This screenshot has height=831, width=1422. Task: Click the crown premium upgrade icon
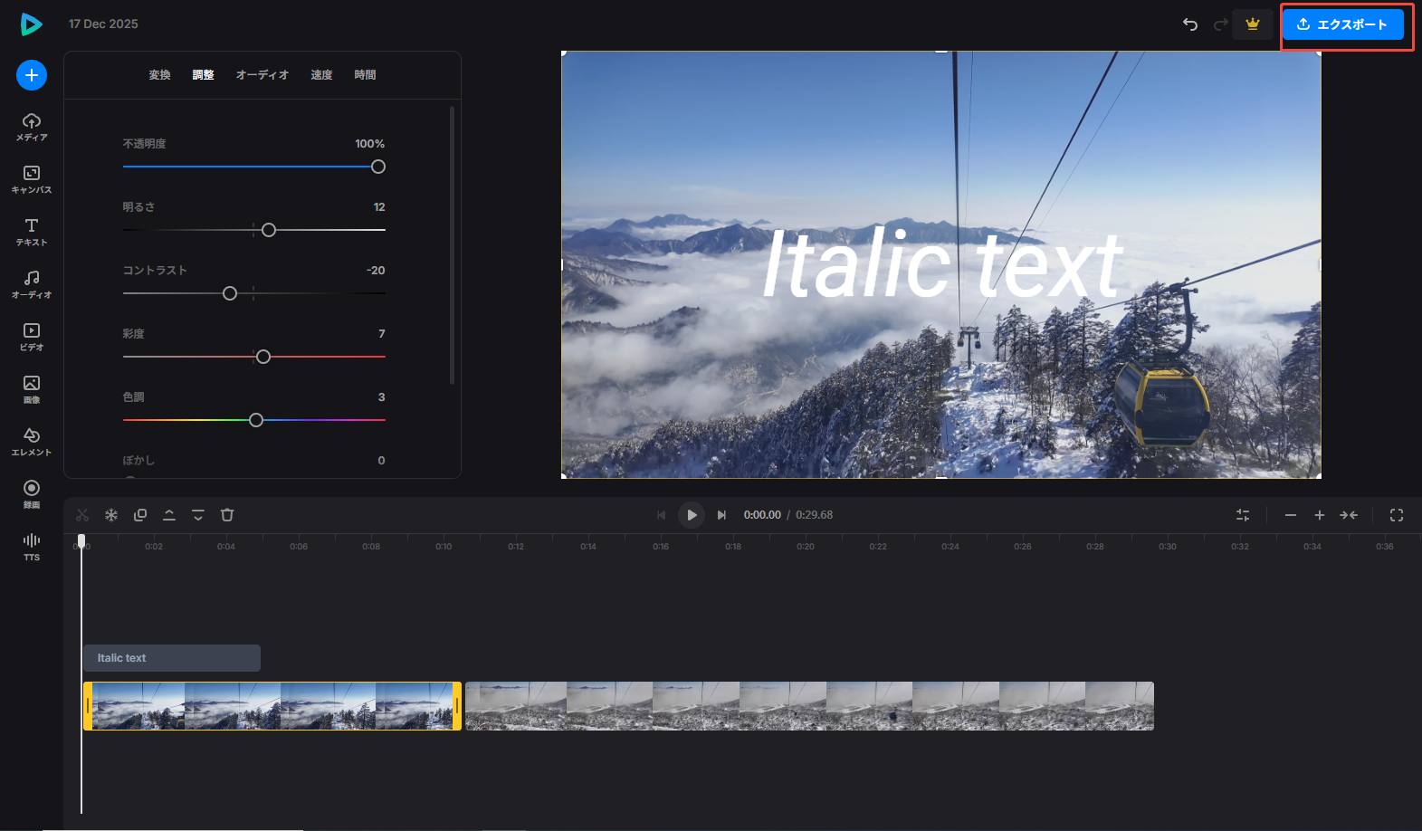pyautogui.click(x=1253, y=24)
